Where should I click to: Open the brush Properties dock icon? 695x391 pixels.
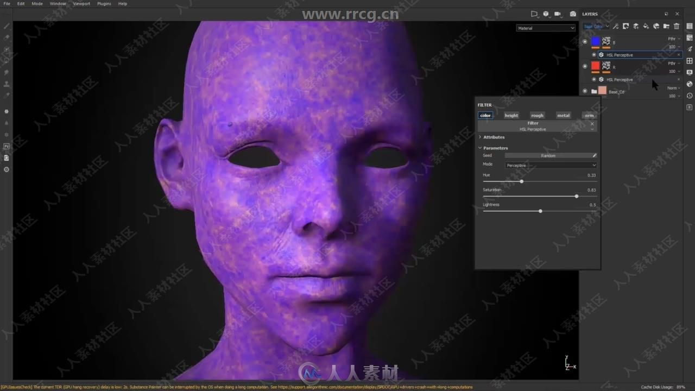tap(690, 49)
